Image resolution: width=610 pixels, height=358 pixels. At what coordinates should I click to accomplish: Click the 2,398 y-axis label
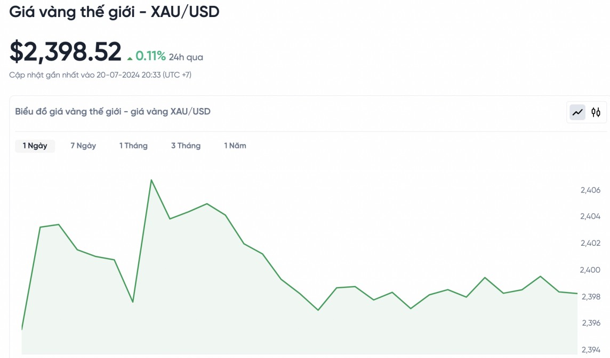[590, 296]
